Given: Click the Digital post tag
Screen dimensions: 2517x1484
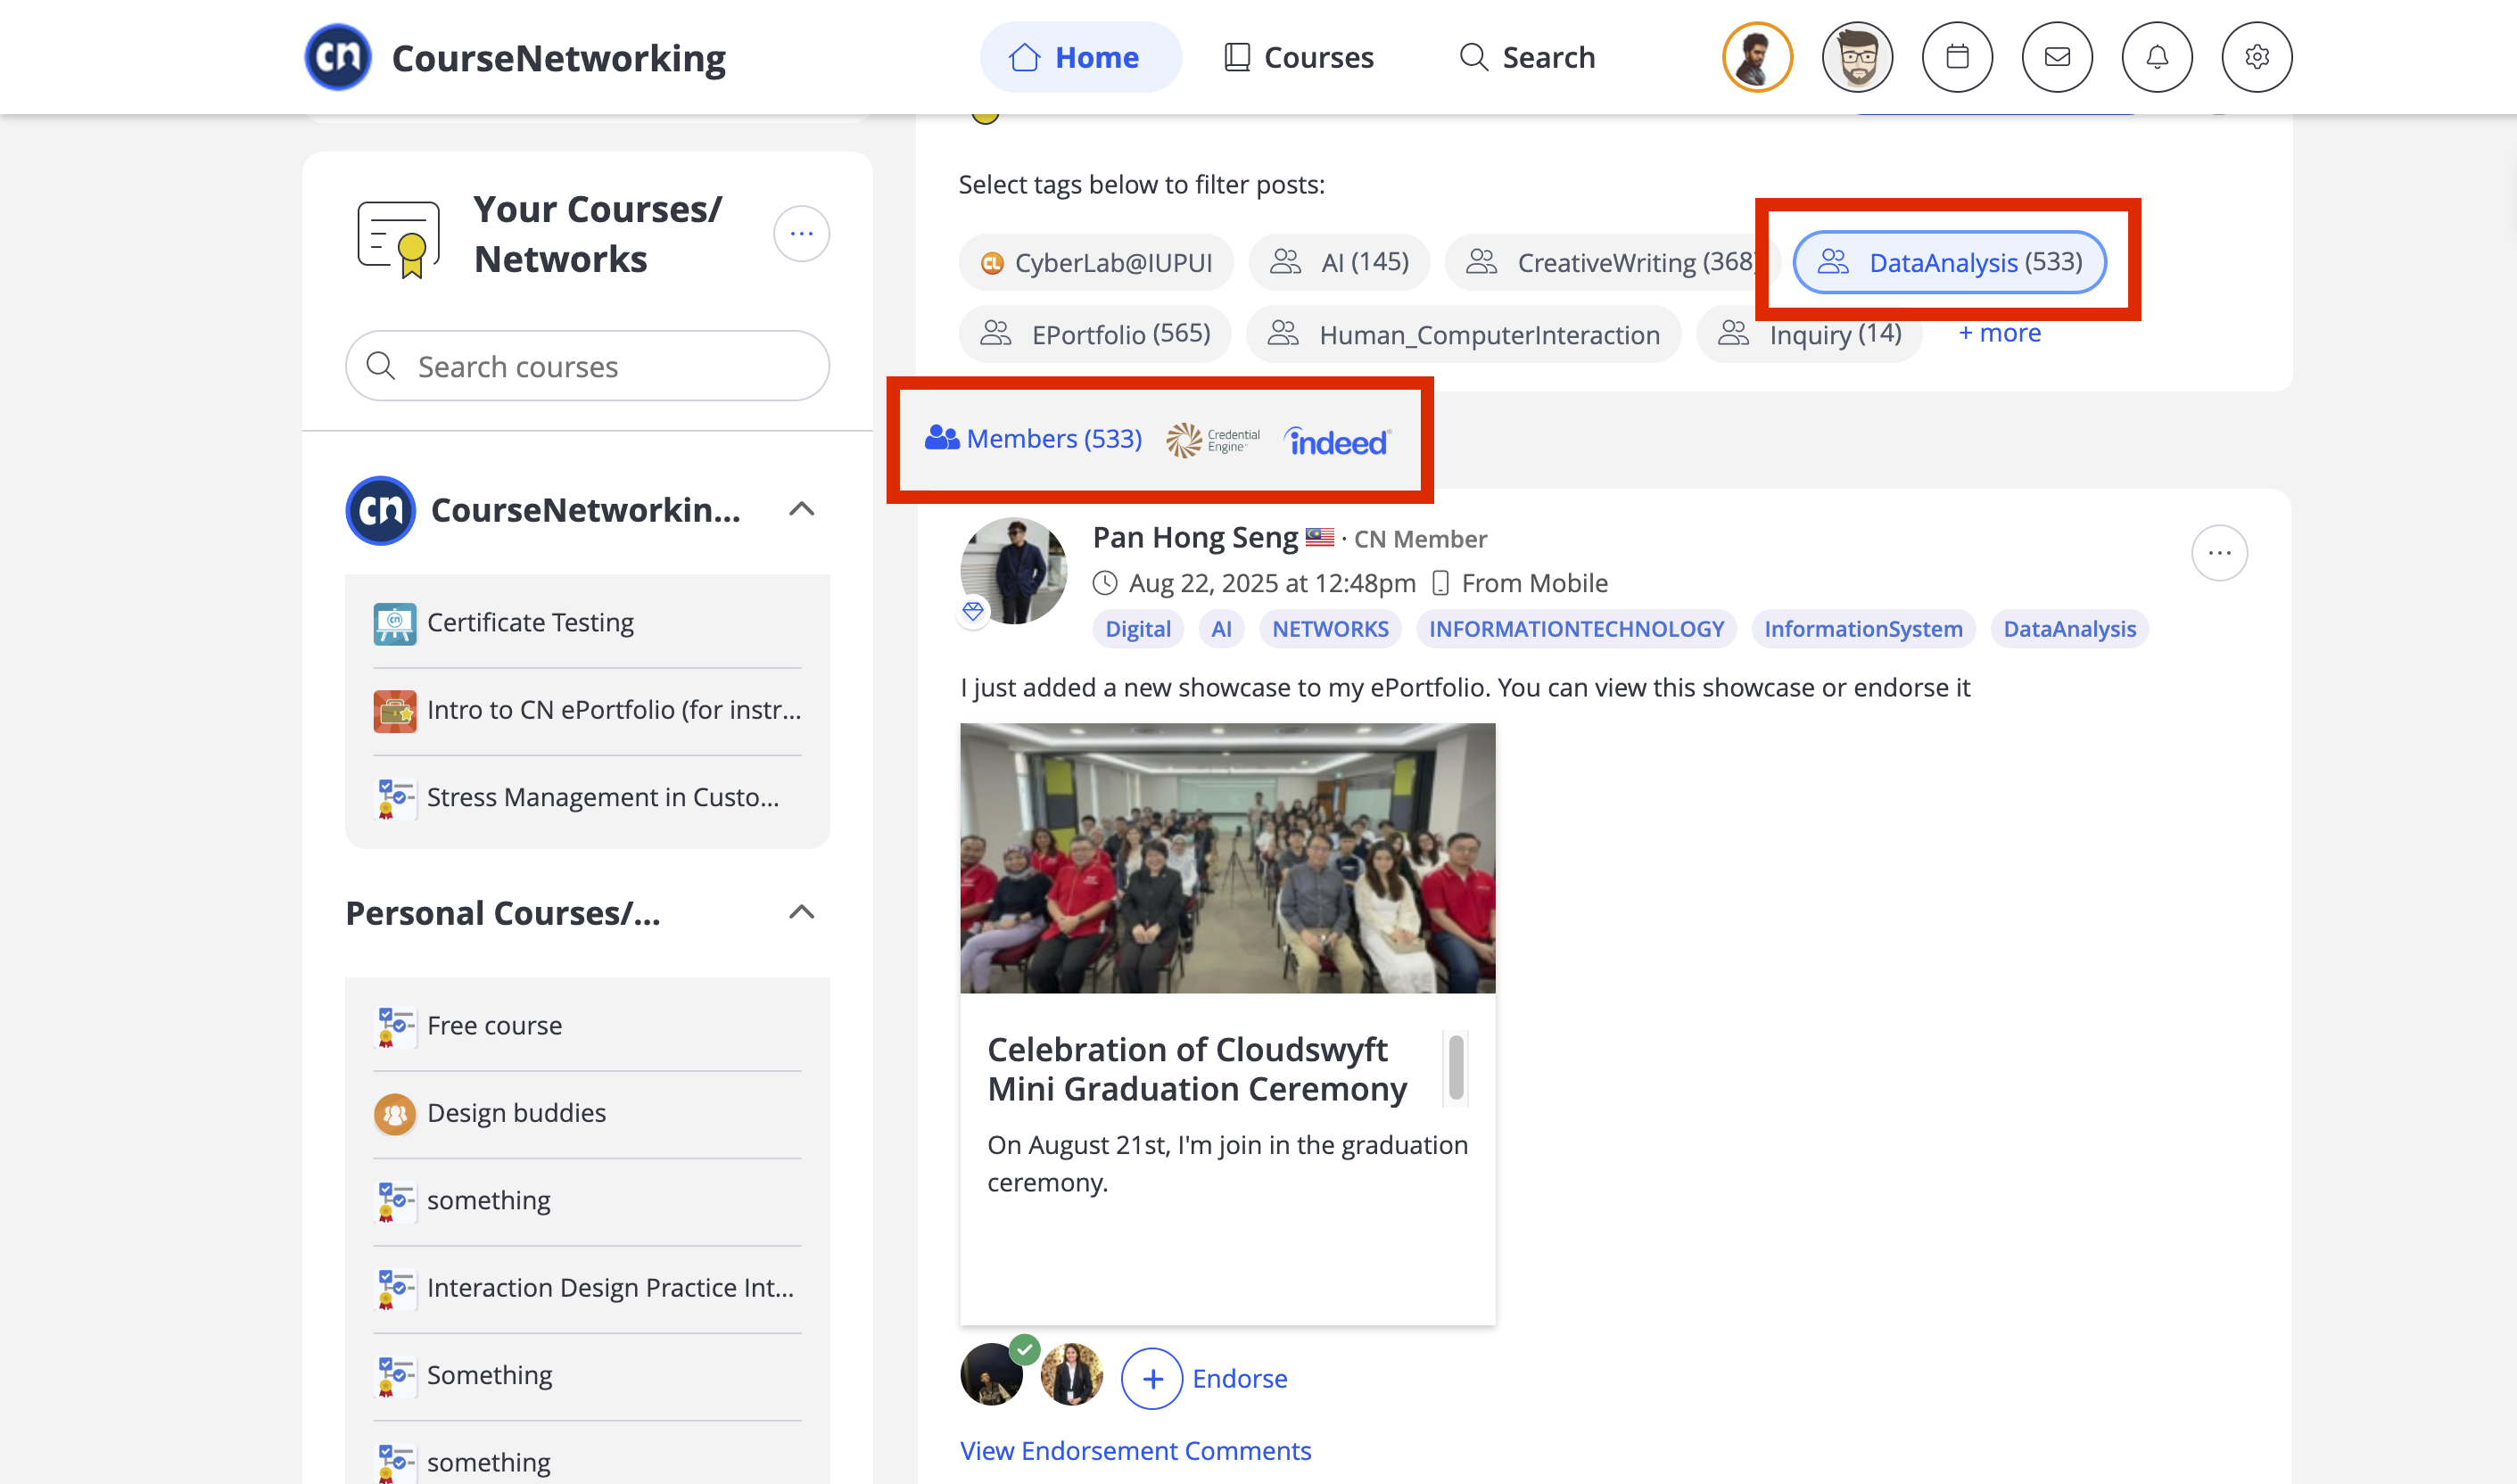Looking at the screenshot, I should click(1138, 629).
